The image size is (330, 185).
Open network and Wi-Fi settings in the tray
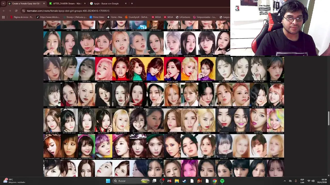coord(309,181)
